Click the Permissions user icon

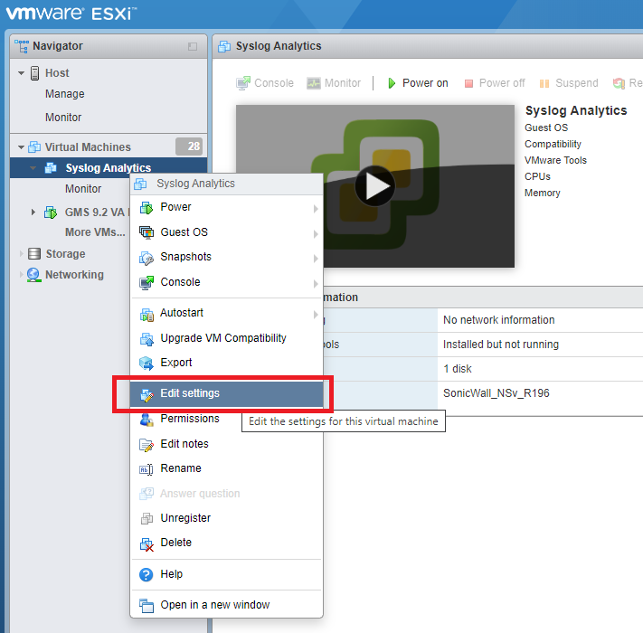[x=146, y=420]
